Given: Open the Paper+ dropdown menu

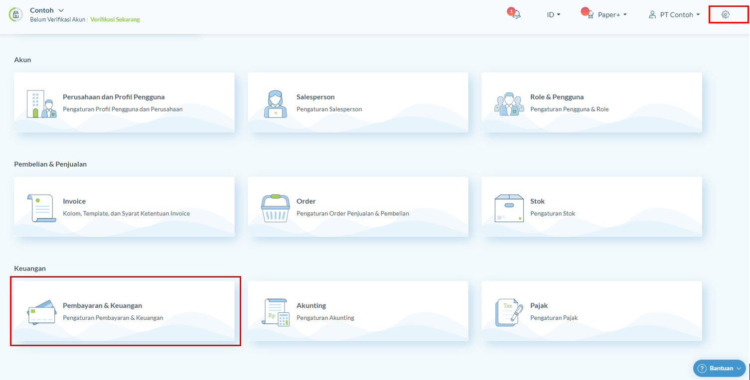Looking at the screenshot, I should [612, 15].
